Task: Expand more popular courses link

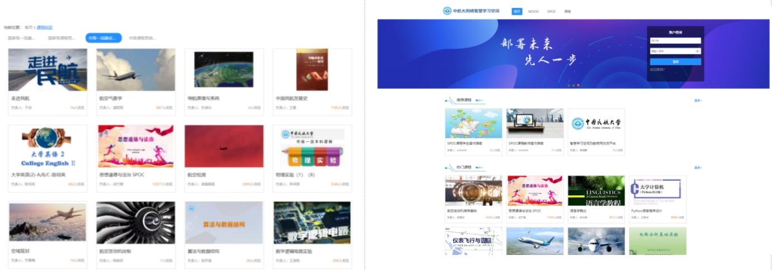Action: [698, 167]
